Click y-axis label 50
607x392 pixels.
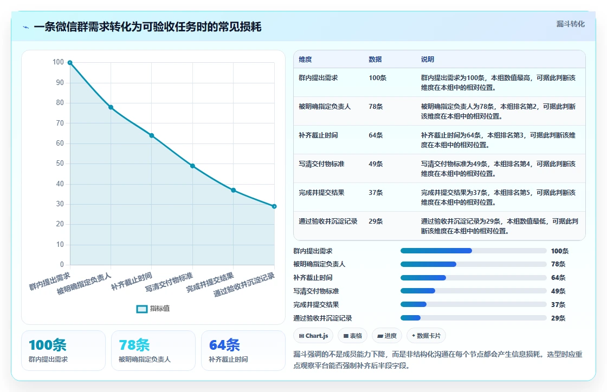point(60,164)
